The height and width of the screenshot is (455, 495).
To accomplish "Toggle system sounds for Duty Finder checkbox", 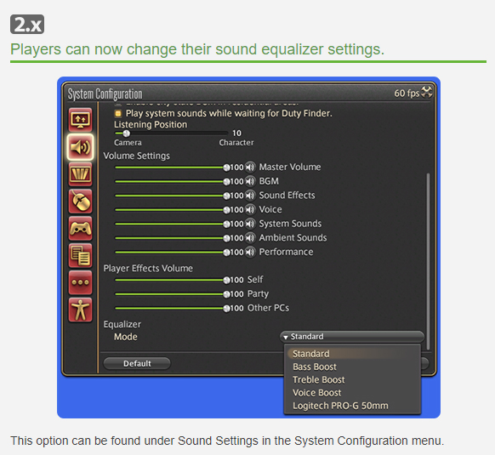I will (x=118, y=113).
